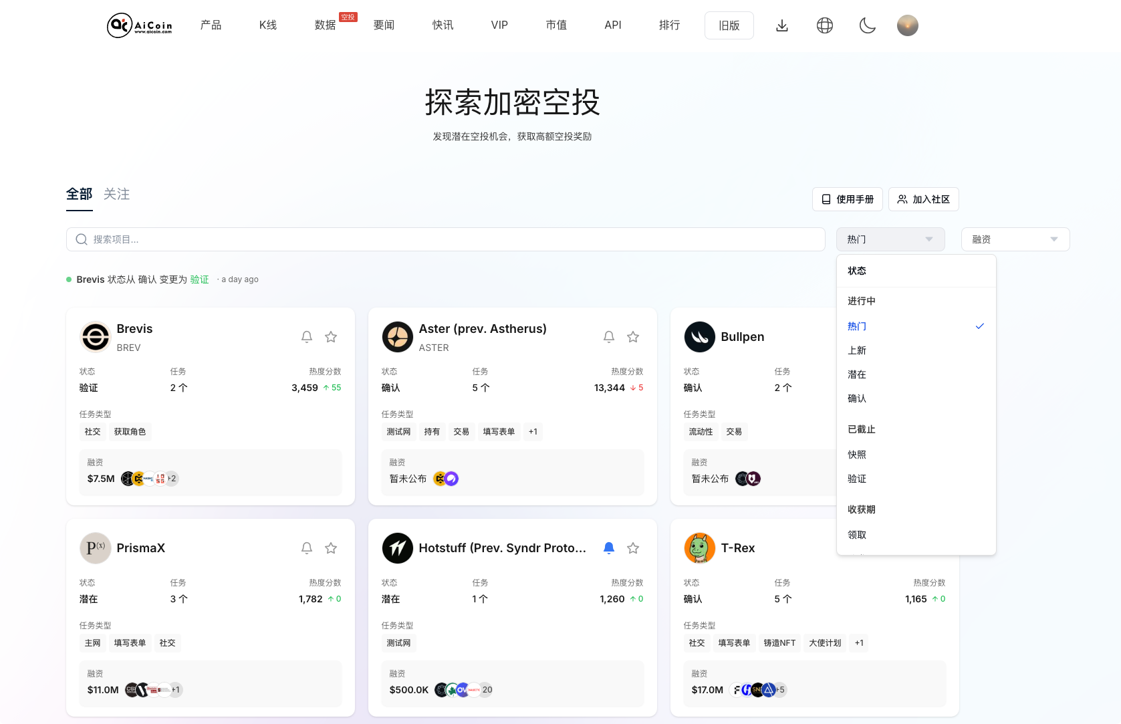This screenshot has width=1121, height=724.
Task: Open the 使用手册 guide button
Action: 847,199
